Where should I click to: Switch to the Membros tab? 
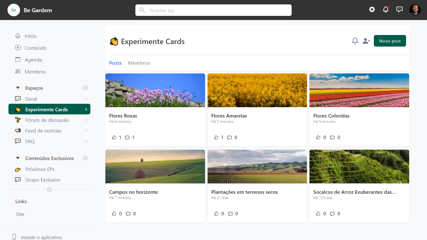point(139,63)
